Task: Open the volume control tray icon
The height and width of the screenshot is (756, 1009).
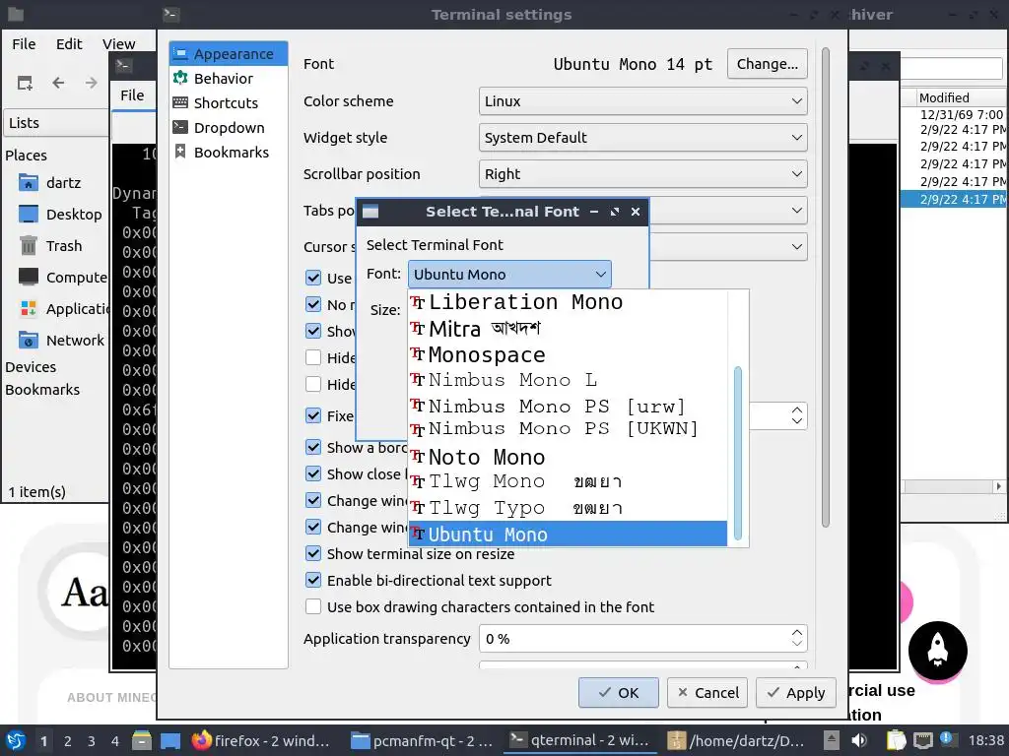Action: 859,740
